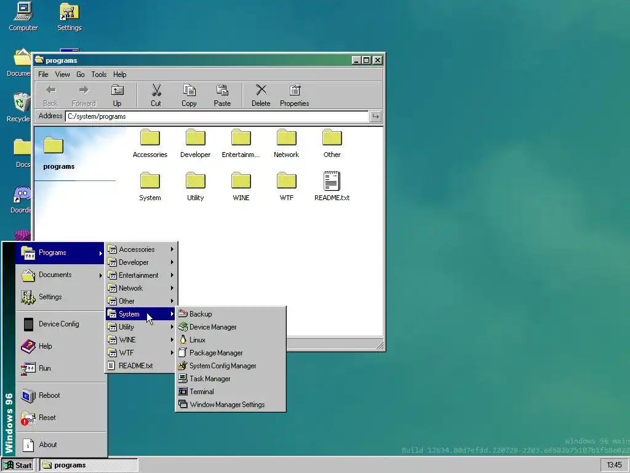Click Cut in programs window toolbar

point(156,95)
